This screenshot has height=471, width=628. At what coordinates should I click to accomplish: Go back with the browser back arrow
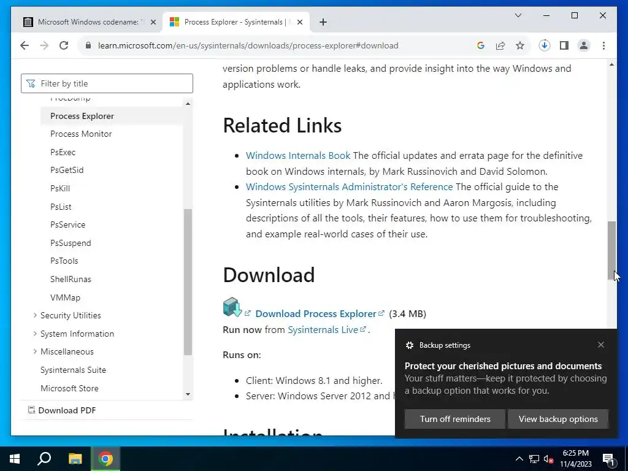coord(25,45)
